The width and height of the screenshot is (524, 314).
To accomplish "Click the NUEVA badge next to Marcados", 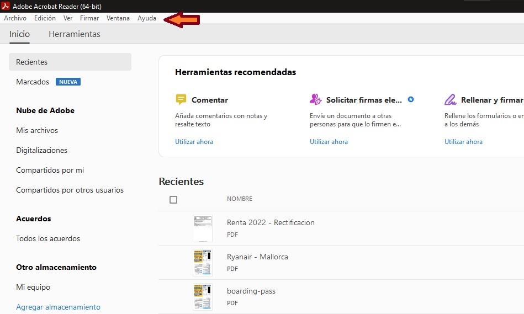I will (x=68, y=82).
